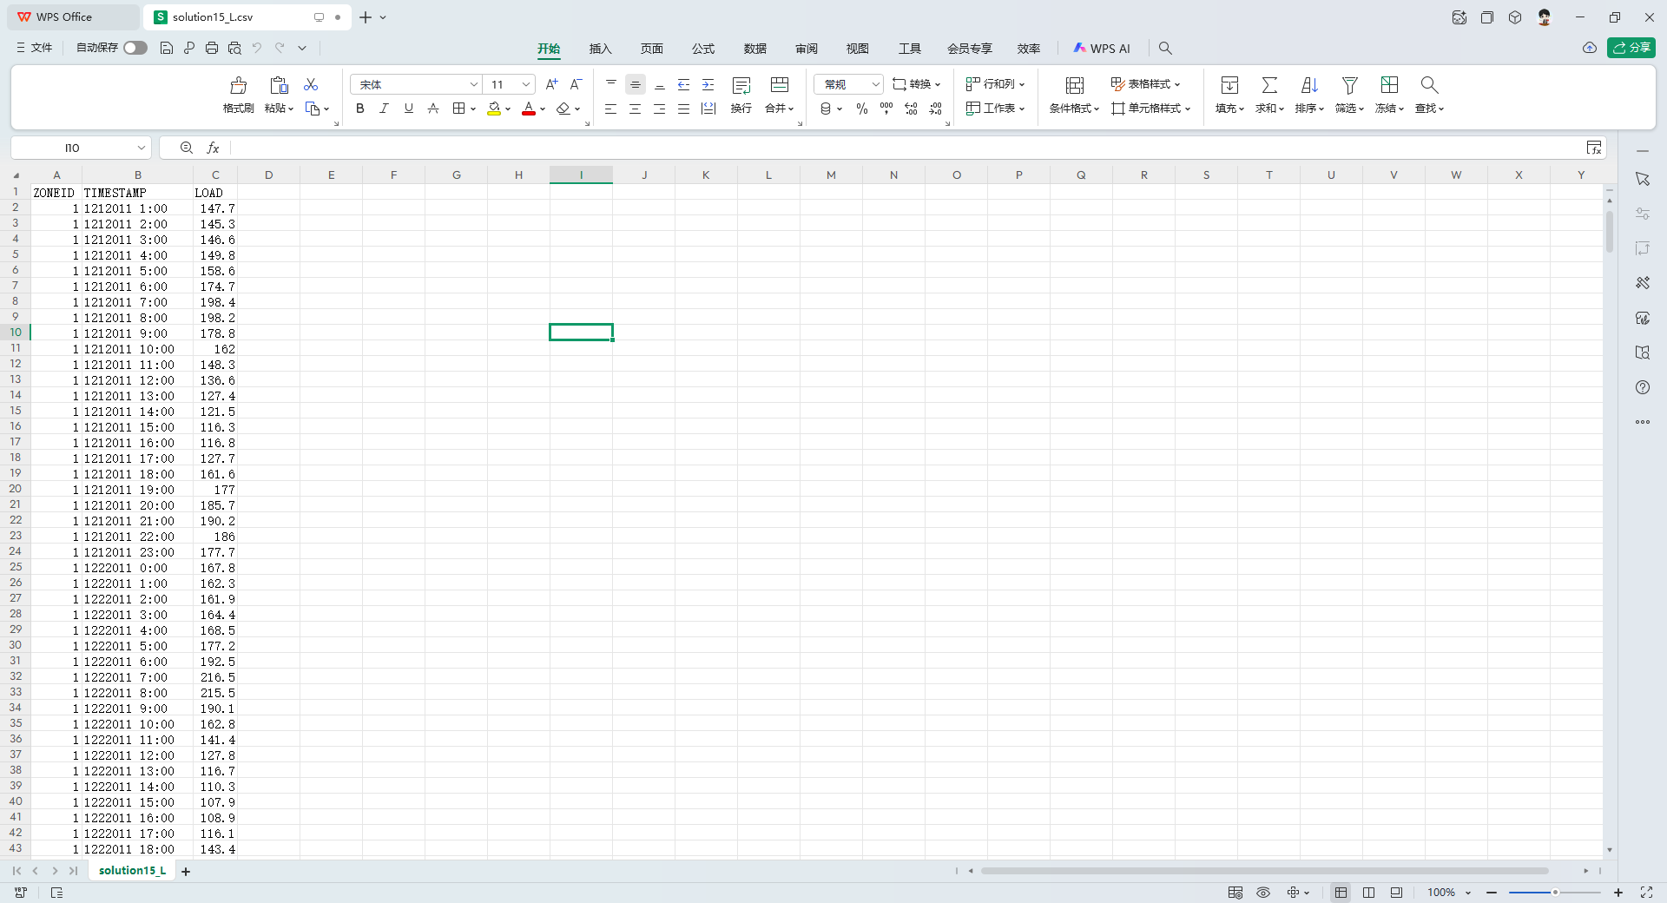Open the Rows and Columns (行和列) dropdown
This screenshot has height=903, width=1667.
point(996,84)
